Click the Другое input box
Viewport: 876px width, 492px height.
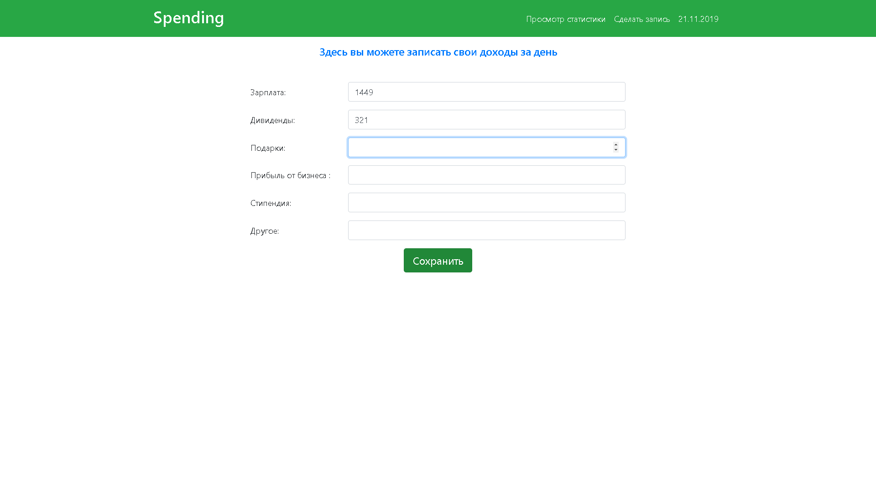(x=486, y=230)
